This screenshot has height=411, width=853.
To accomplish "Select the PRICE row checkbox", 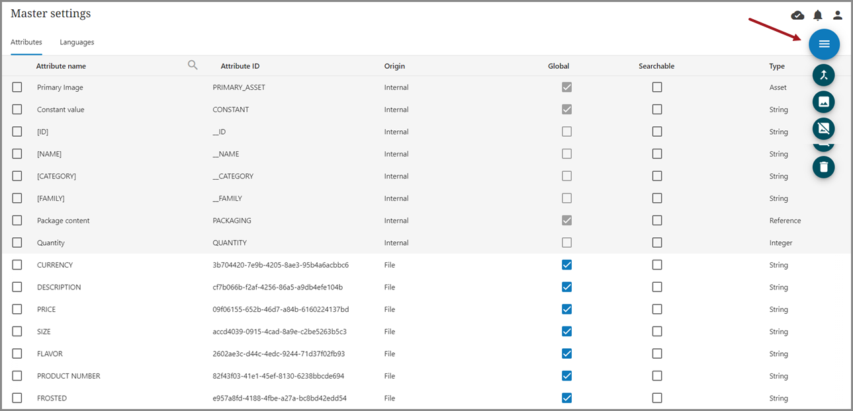I will click(17, 309).
